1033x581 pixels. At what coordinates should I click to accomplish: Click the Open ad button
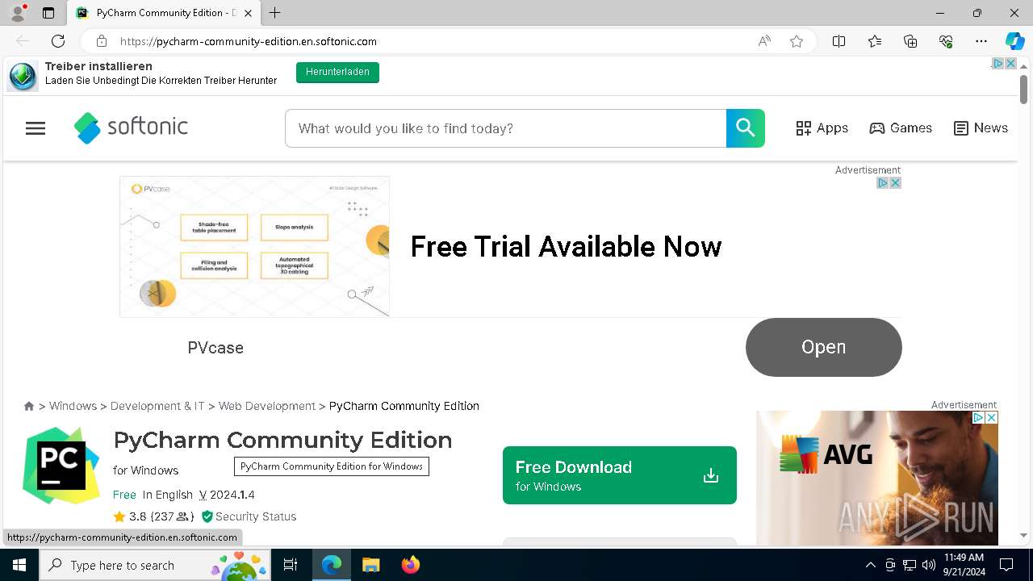click(x=823, y=347)
